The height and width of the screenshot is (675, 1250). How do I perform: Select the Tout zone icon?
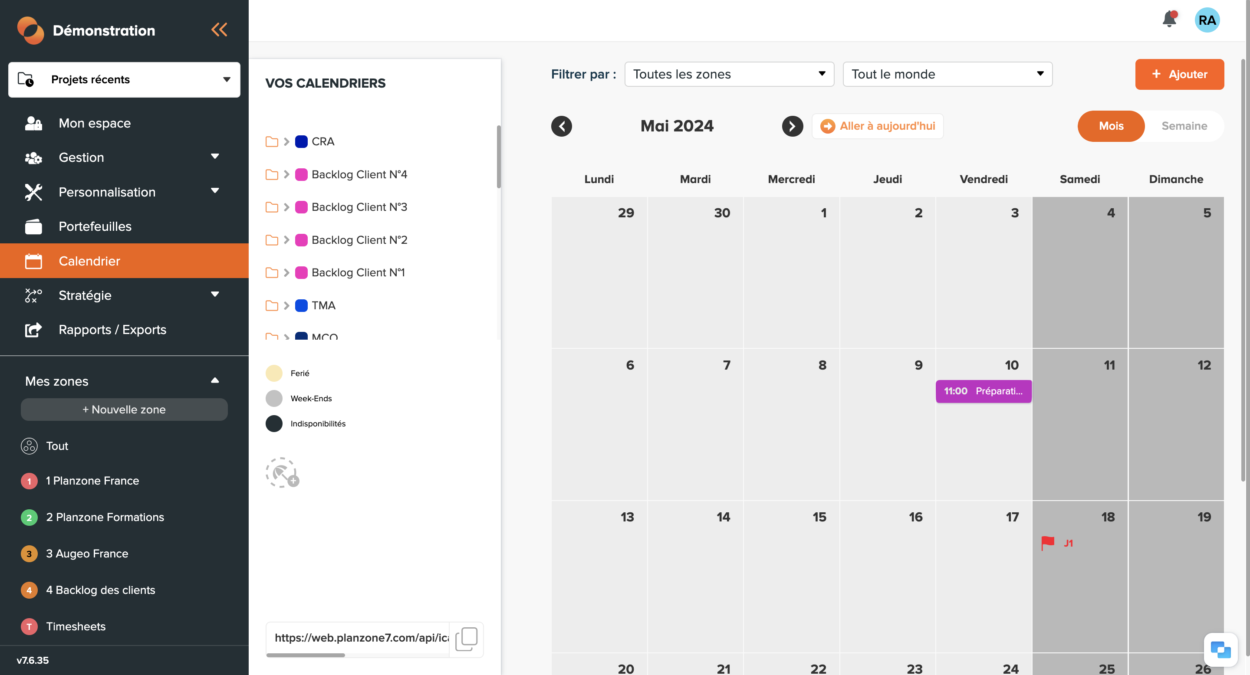tap(29, 446)
